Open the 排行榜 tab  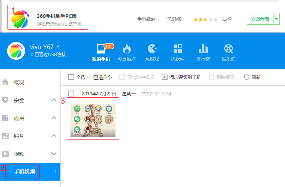click(203, 52)
